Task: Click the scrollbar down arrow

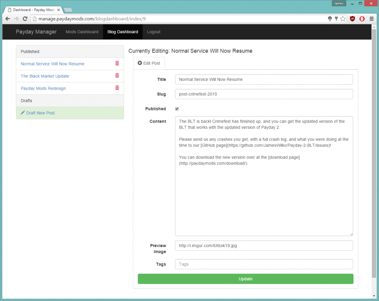Action: (374, 296)
